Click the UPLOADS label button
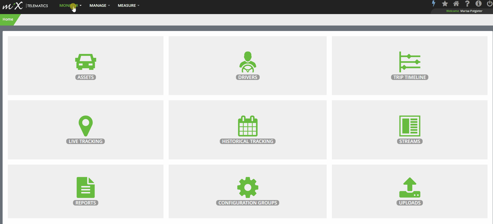 (410, 203)
